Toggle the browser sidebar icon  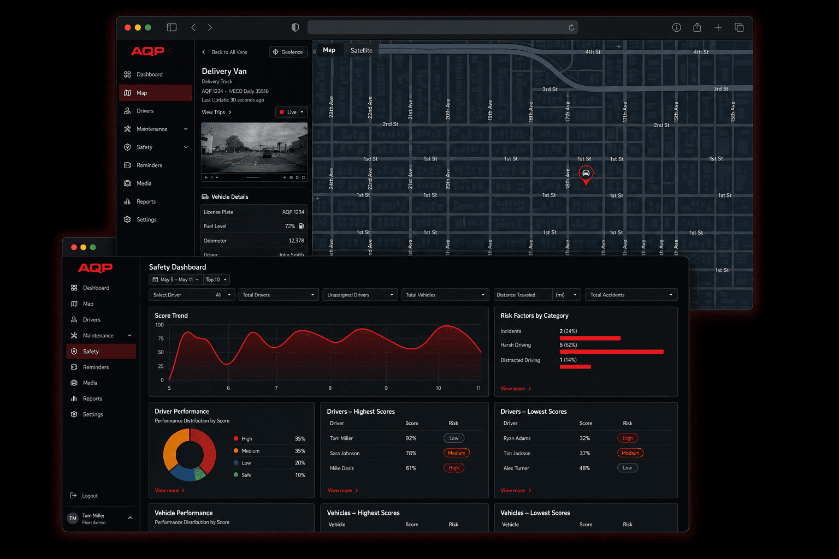(x=172, y=27)
